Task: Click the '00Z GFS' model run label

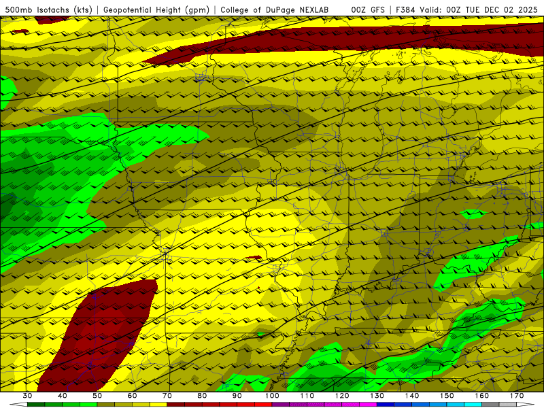Action: coord(368,10)
